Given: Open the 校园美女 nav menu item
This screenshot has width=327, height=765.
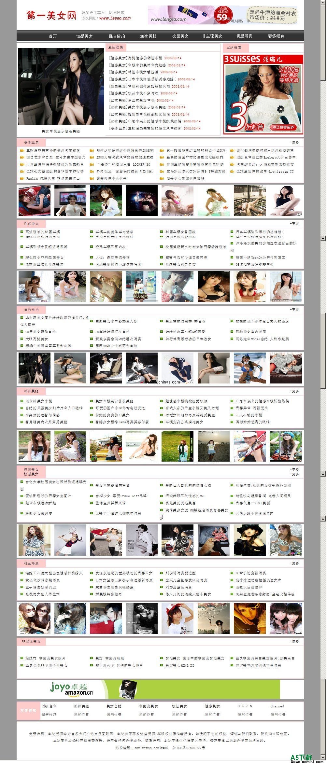Looking at the screenshot, I should [180, 36].
